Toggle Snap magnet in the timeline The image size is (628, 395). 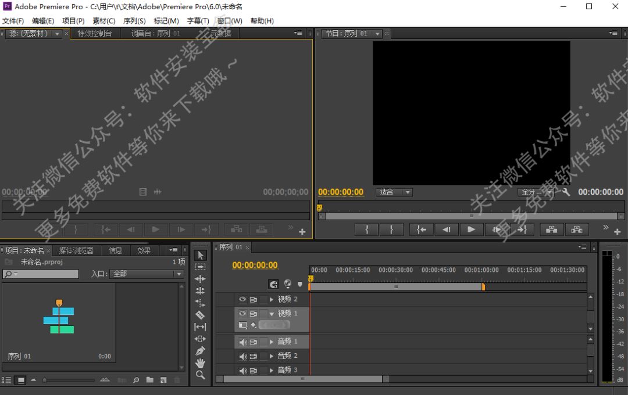[273, 284]
